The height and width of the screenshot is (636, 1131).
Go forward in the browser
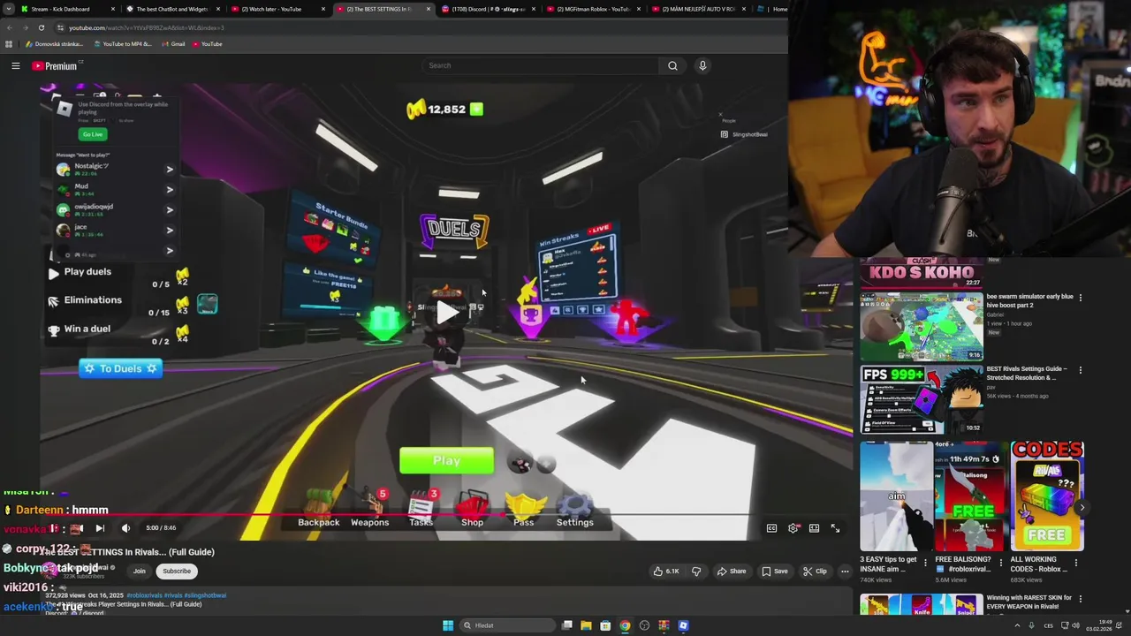pyautogui.click(x=25, y=27)
